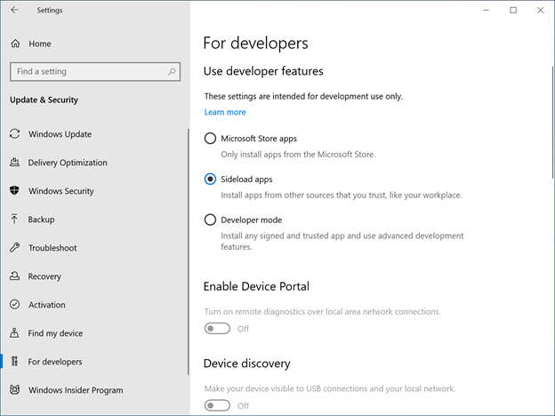Screen dimensions: 555x416
Task: Open Windows Update via its sync icon
Action: coord(15,134)
